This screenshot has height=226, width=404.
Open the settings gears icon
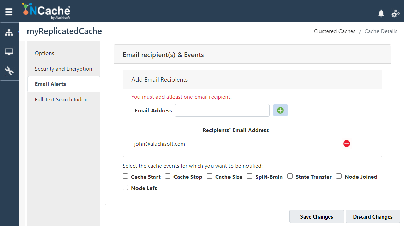[x=395, y=13]
